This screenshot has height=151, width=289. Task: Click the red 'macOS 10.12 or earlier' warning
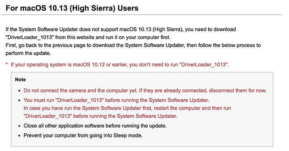pos(120,65)
